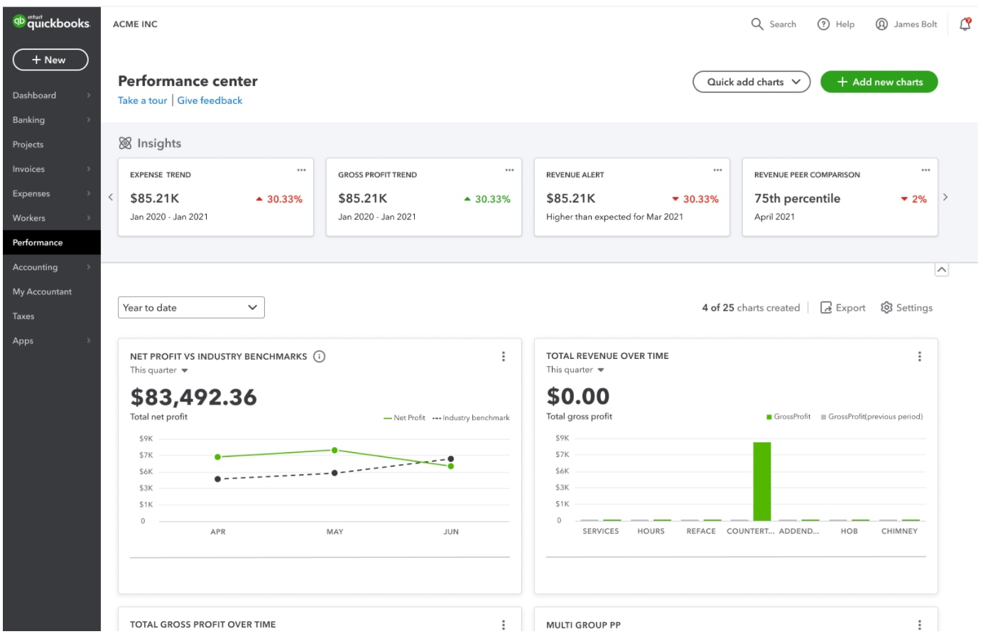983x634 pixels.
Task: Select Performance in sidebar
Action: (x=52, y=243)
